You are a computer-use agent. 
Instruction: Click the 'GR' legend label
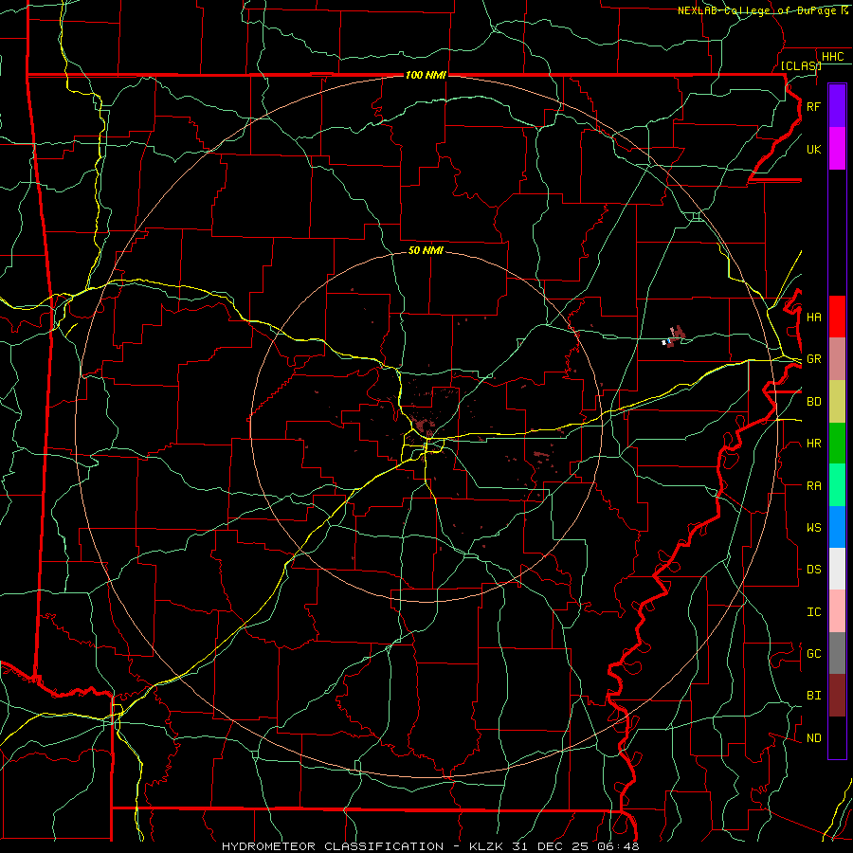click(813, 359)
